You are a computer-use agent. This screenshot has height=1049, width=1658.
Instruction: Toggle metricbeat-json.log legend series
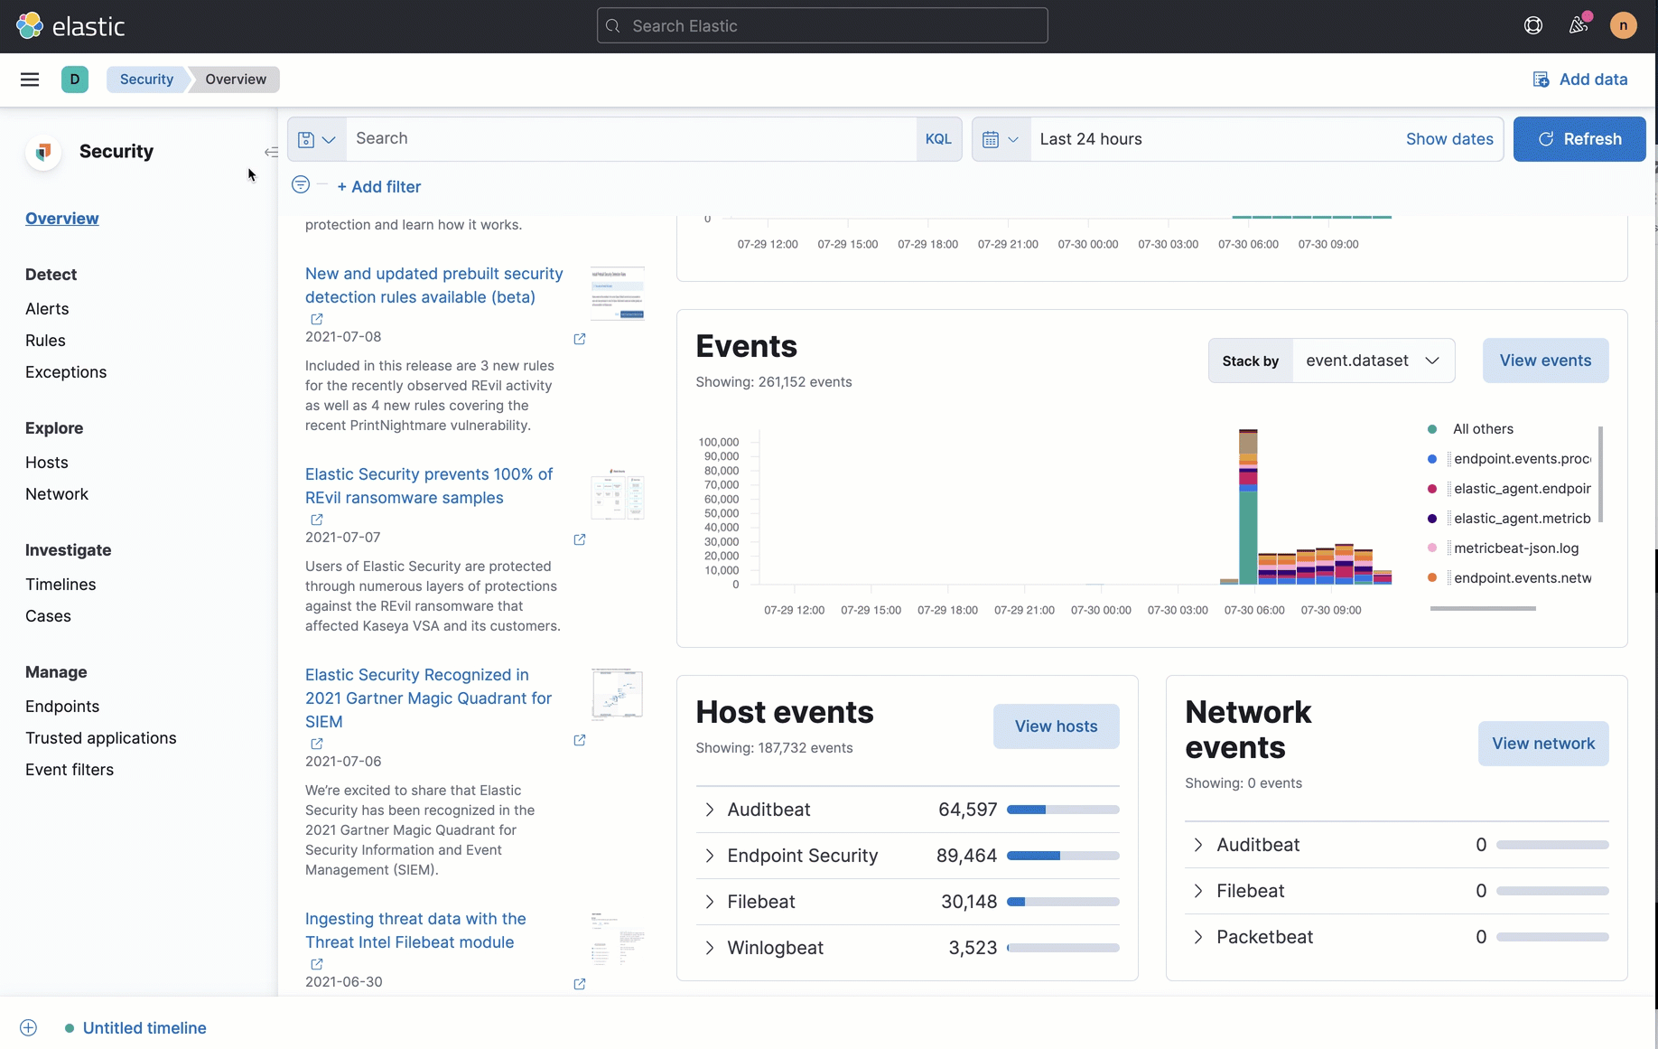tap(1515, 548)
